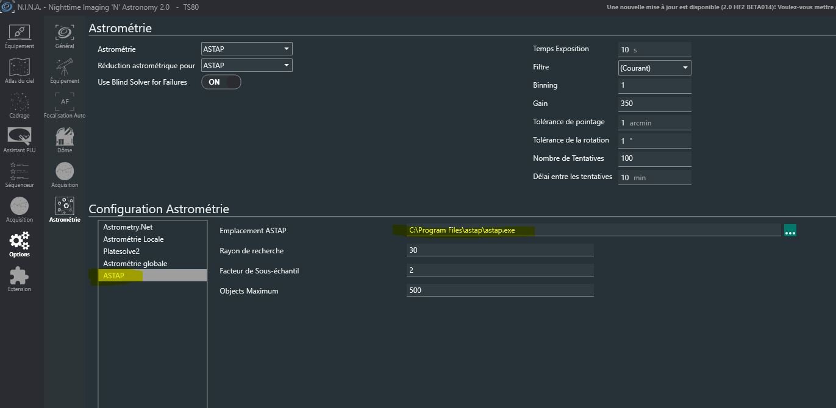
Task: Click the Rayon de recherche field
Action: click(x=500, y=250)
